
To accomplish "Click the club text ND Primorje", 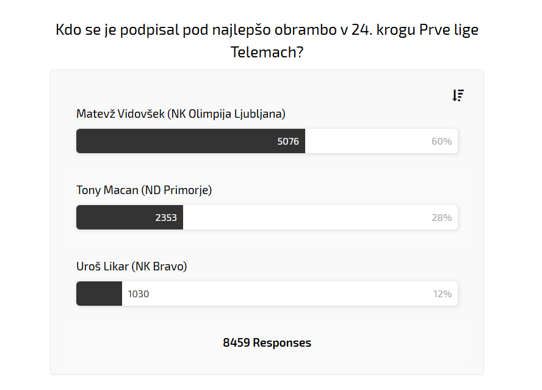I will click(176, 190).
